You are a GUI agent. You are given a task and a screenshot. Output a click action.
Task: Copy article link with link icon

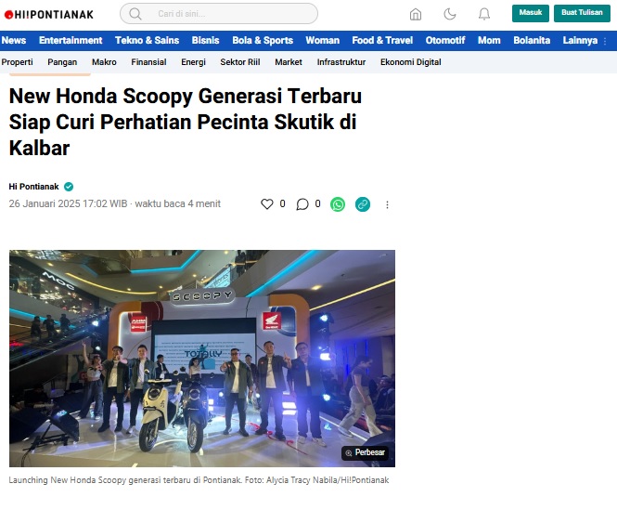click(363, 204)
